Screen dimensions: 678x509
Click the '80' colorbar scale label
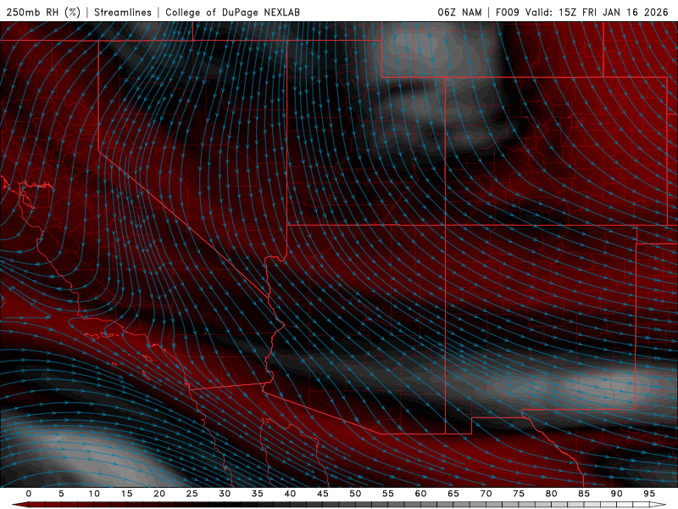point(552,494)
